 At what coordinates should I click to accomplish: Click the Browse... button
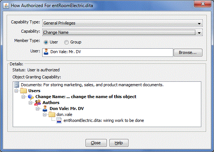coord(188,52)
